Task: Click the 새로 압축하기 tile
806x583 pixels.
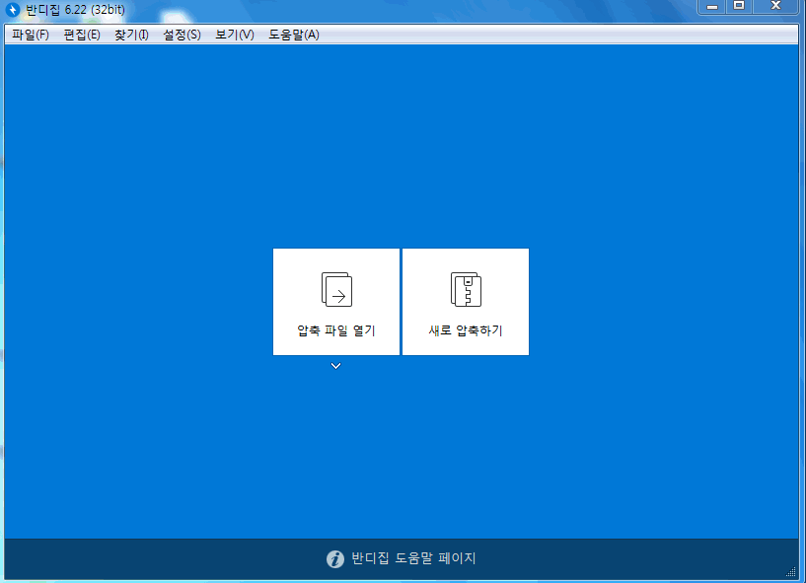Action: (466, 302)
